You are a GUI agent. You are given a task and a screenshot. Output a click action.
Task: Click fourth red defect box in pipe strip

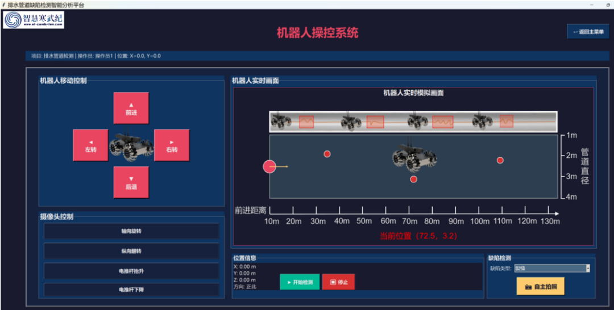point(507,121)
